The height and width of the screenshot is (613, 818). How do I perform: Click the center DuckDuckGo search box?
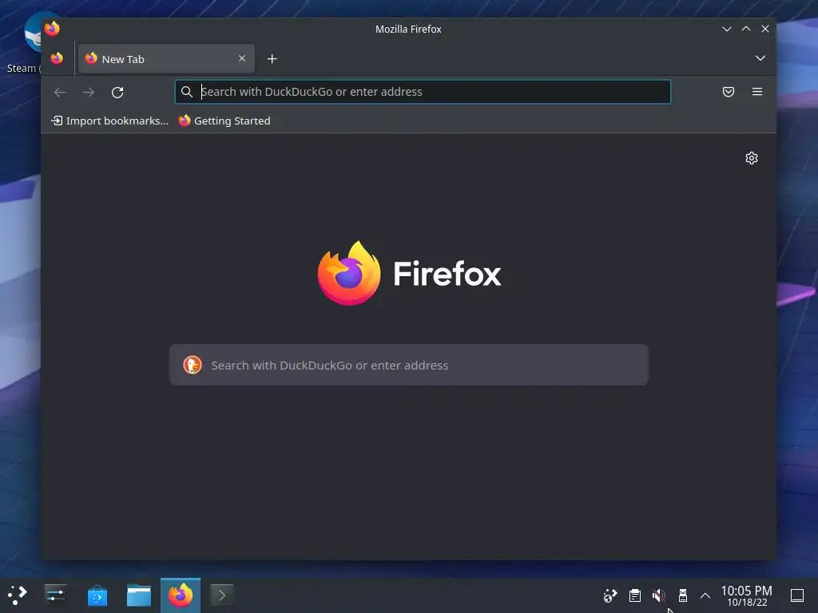click(x=408, y=365)
